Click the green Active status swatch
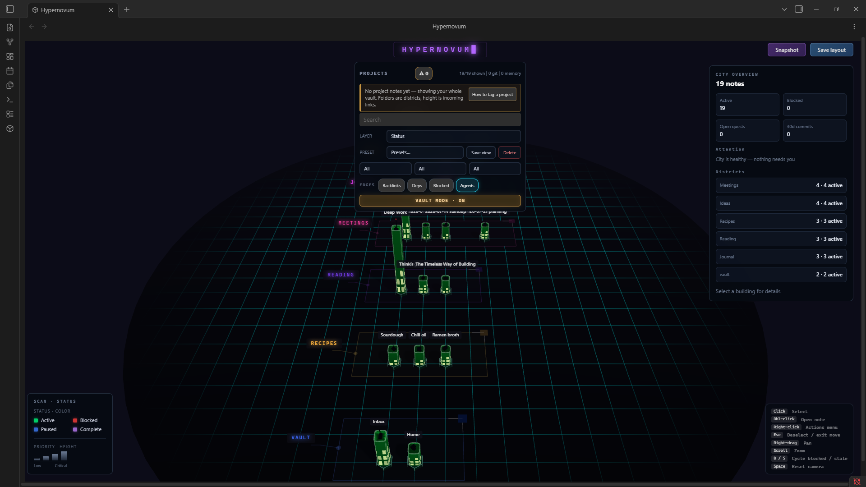 (36, 421)
